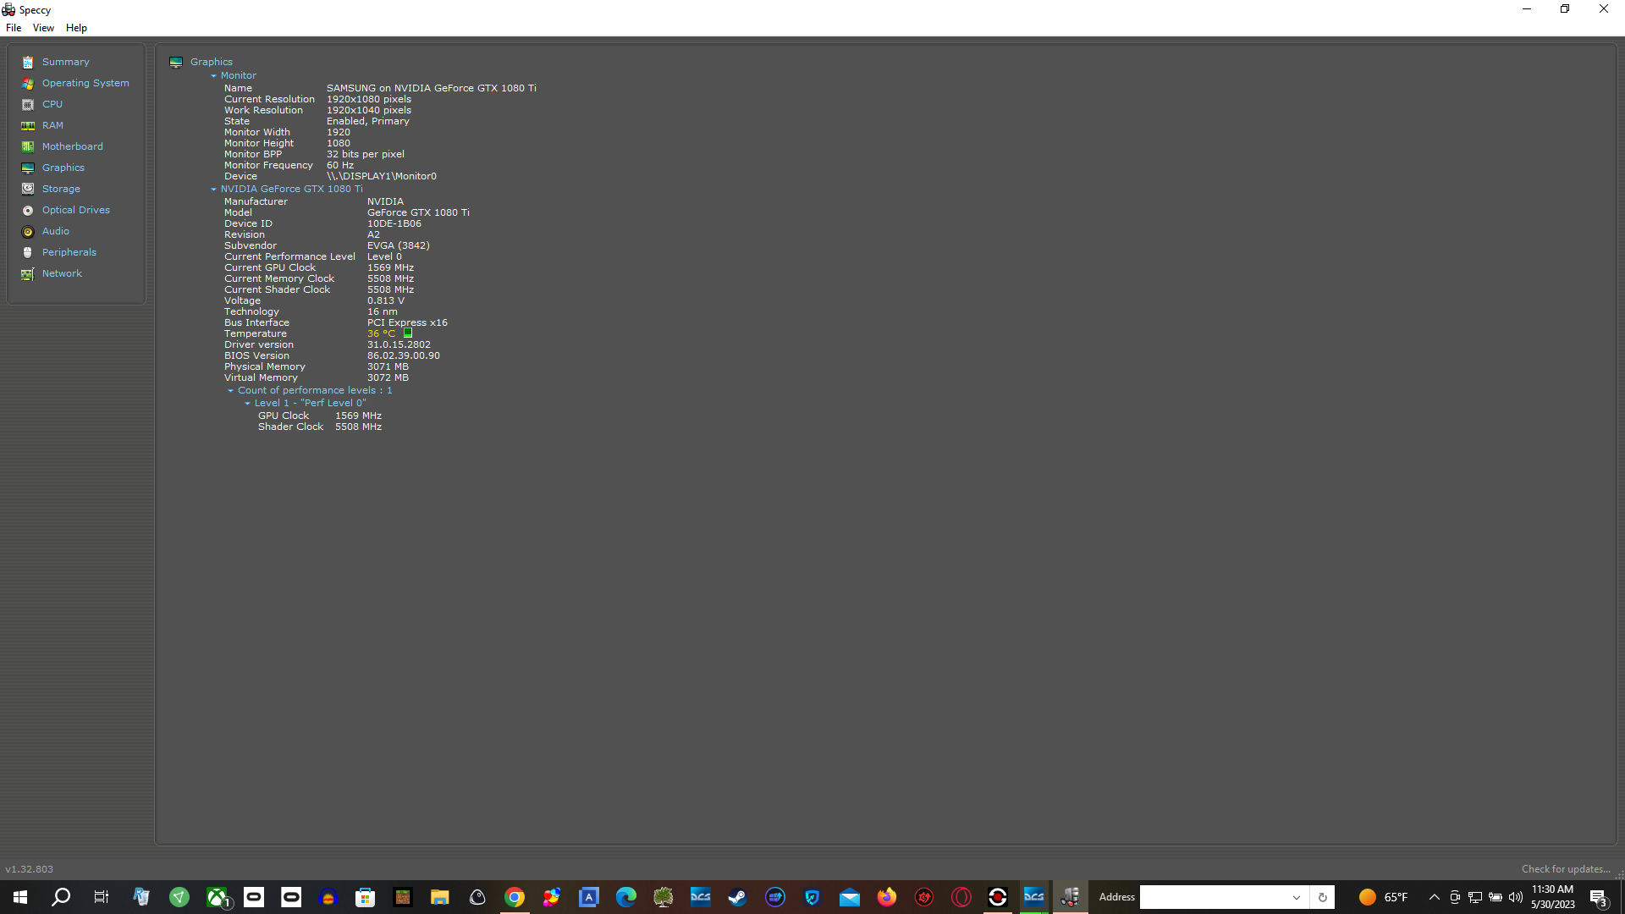Go to the CPU section
The height and width of the screenshot is (914, 1625).
[52, 104]
